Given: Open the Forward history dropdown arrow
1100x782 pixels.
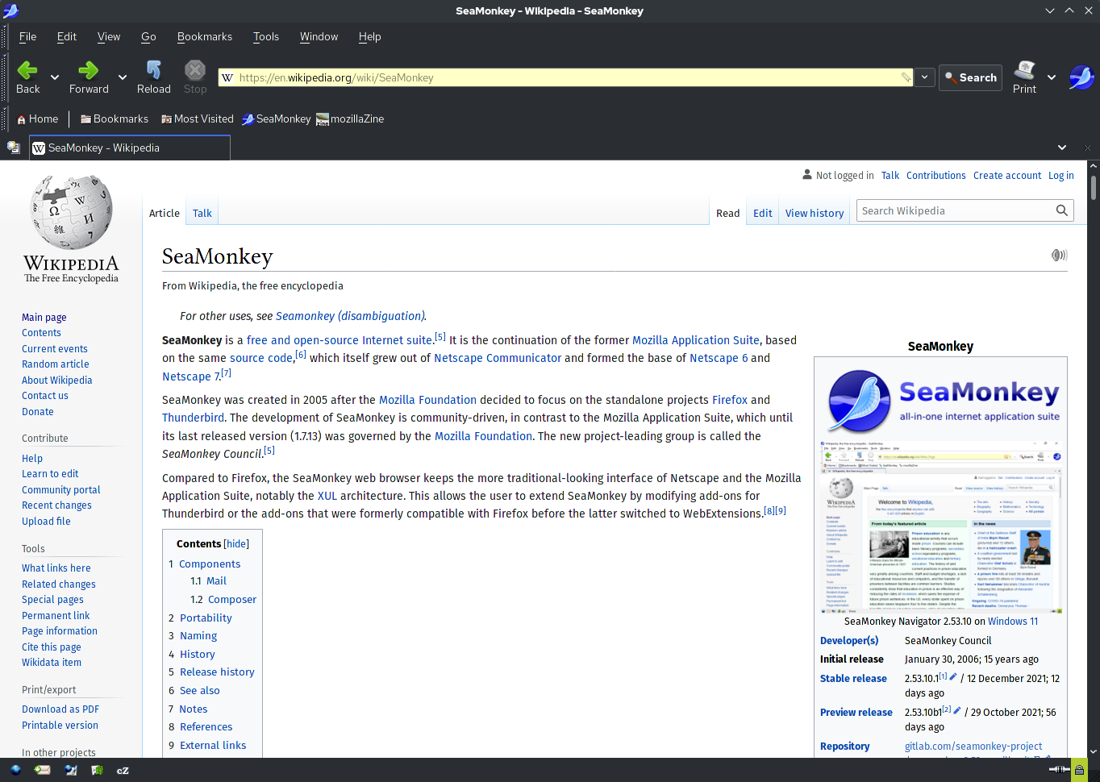Looking at the screenshot, I should (123, 77).
